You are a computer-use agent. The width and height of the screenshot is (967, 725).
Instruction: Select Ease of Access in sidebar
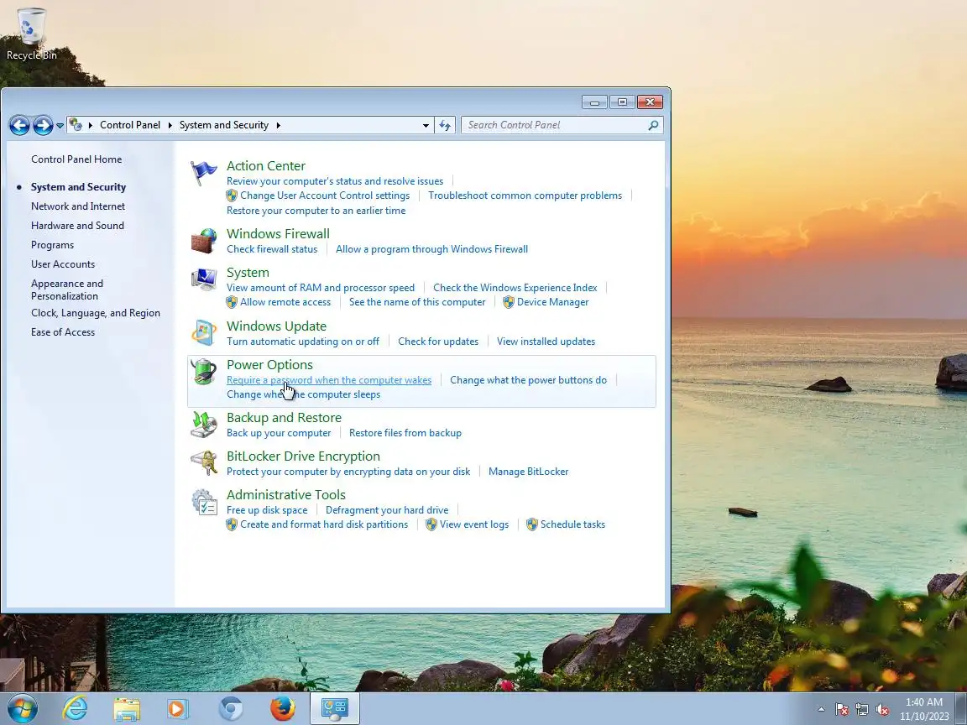pos(63,331)
